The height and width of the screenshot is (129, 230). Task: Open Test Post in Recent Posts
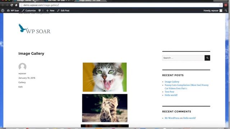pyautogui.click(x=169, y=92)
